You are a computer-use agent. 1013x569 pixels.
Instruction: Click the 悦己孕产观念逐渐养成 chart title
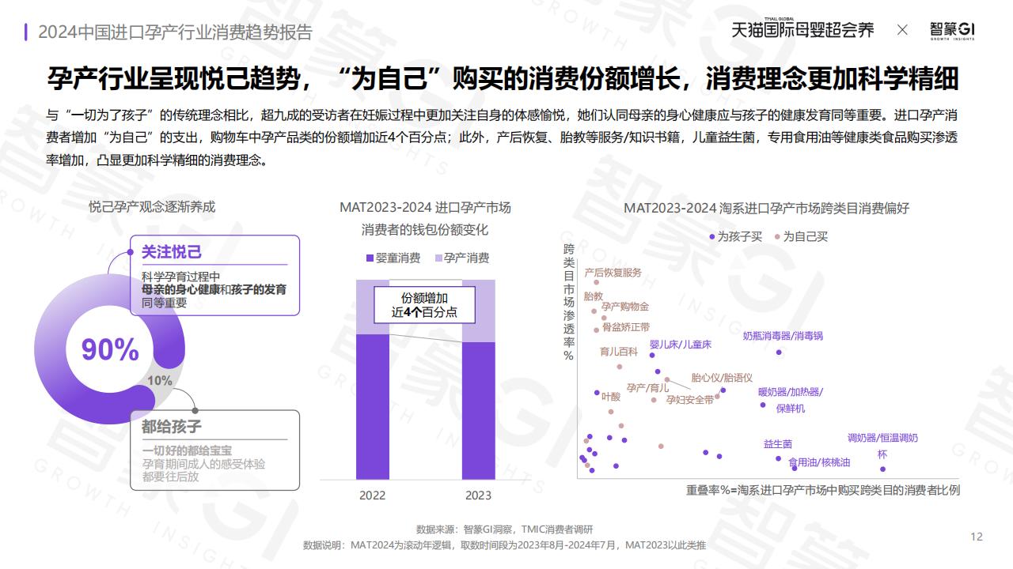tap(152, 207)
